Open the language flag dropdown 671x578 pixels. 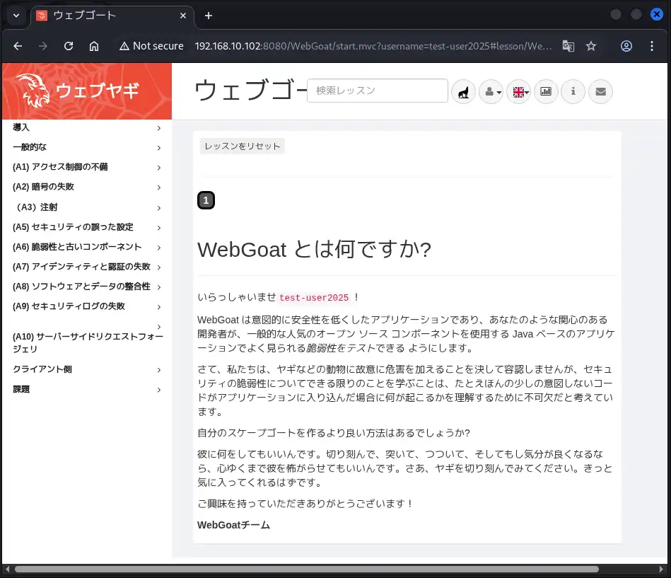click(518, 91)
